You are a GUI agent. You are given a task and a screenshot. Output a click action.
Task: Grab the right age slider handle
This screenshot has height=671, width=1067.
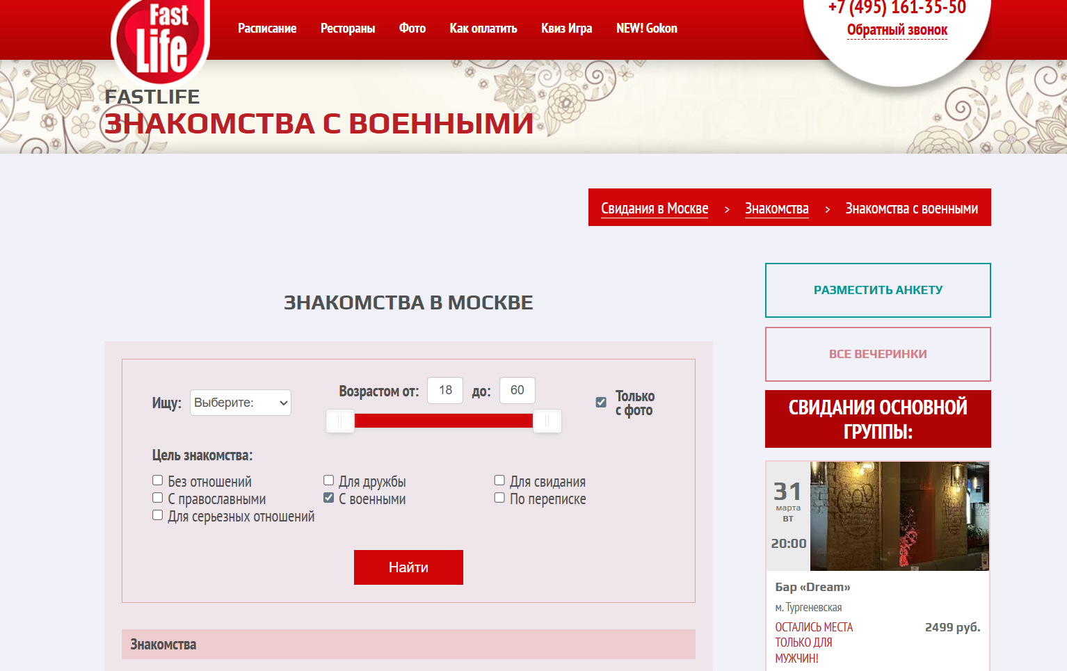point(547,421)
